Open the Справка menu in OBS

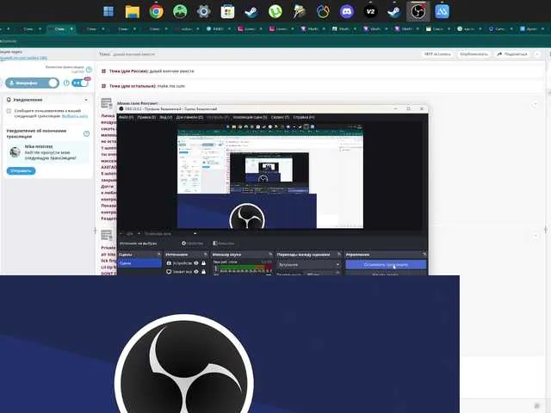[x=304, y=117]
